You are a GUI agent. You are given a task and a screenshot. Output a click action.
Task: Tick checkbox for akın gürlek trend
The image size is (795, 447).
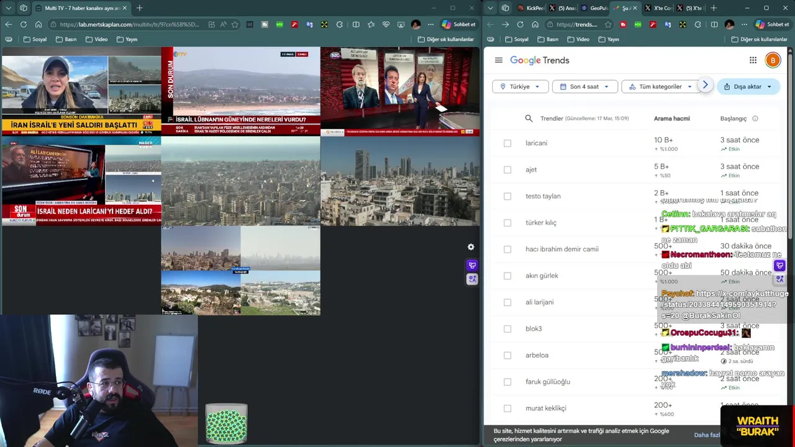507,276
